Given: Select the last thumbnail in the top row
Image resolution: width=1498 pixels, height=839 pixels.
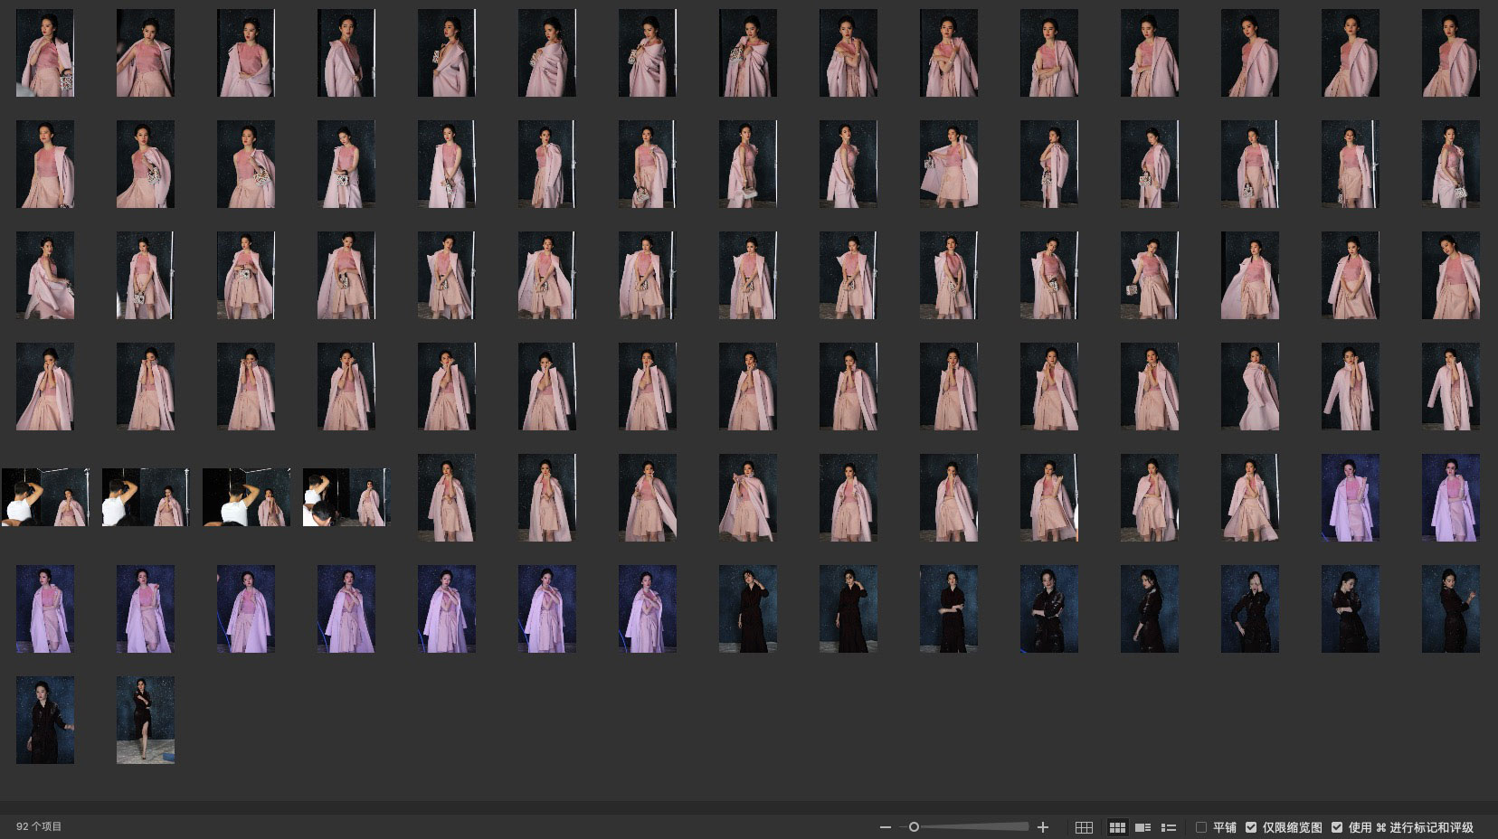Looking at the screenshot, I should (1450, 53).
